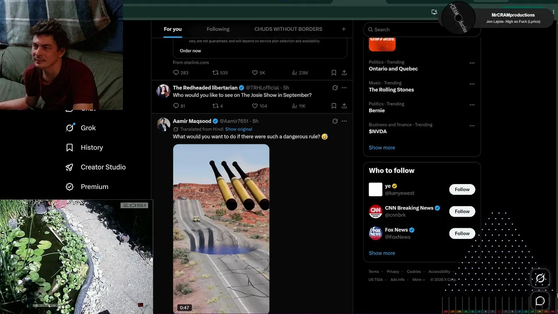Open the US TIDA footer link
558x314 pixels.
coord(376,280)
